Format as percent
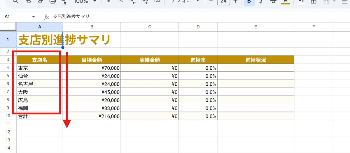 [120, 1]
